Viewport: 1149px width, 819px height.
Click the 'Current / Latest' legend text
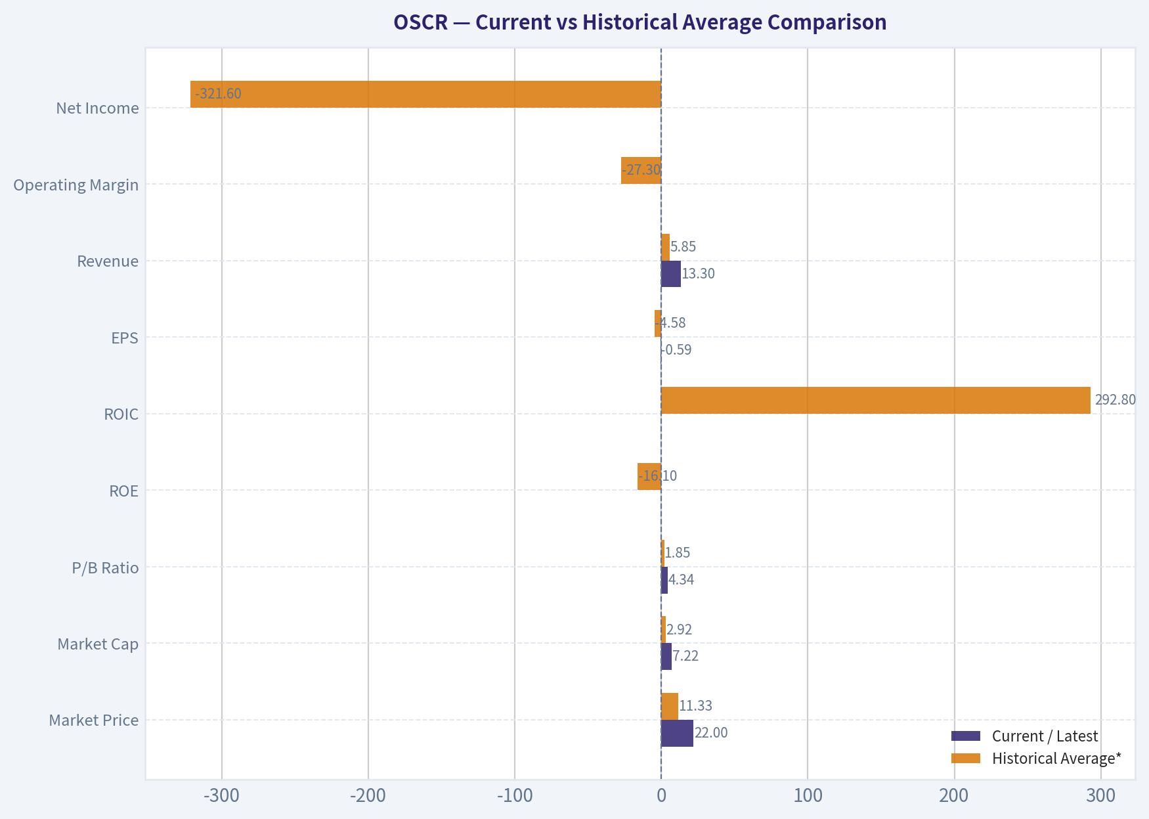point(1045,736)
